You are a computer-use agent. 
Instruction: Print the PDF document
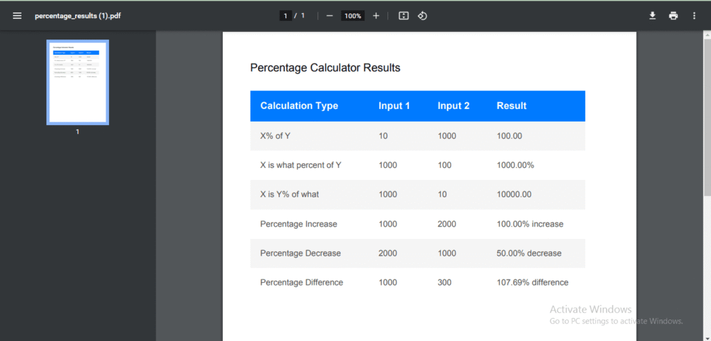tap(673, 16)
